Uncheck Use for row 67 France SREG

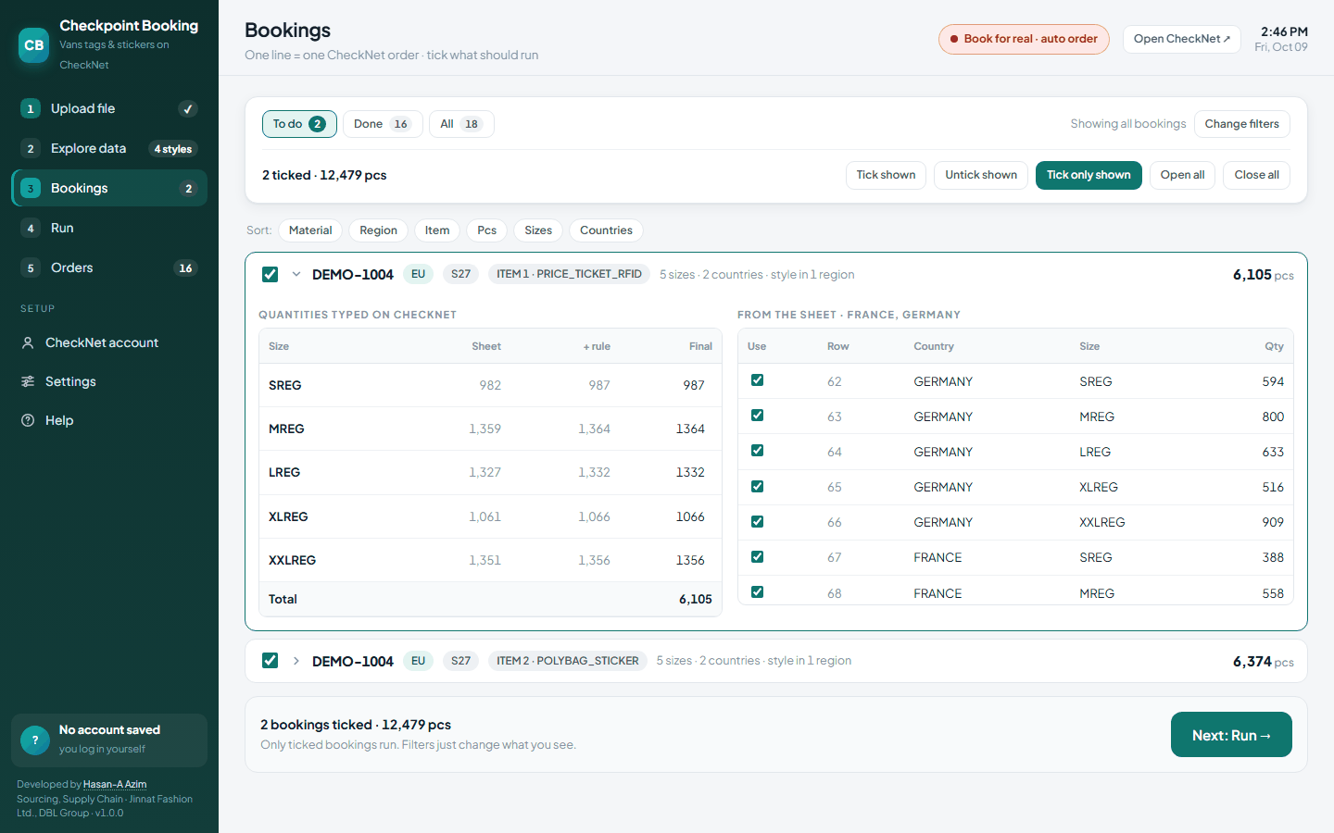point(757,557)
